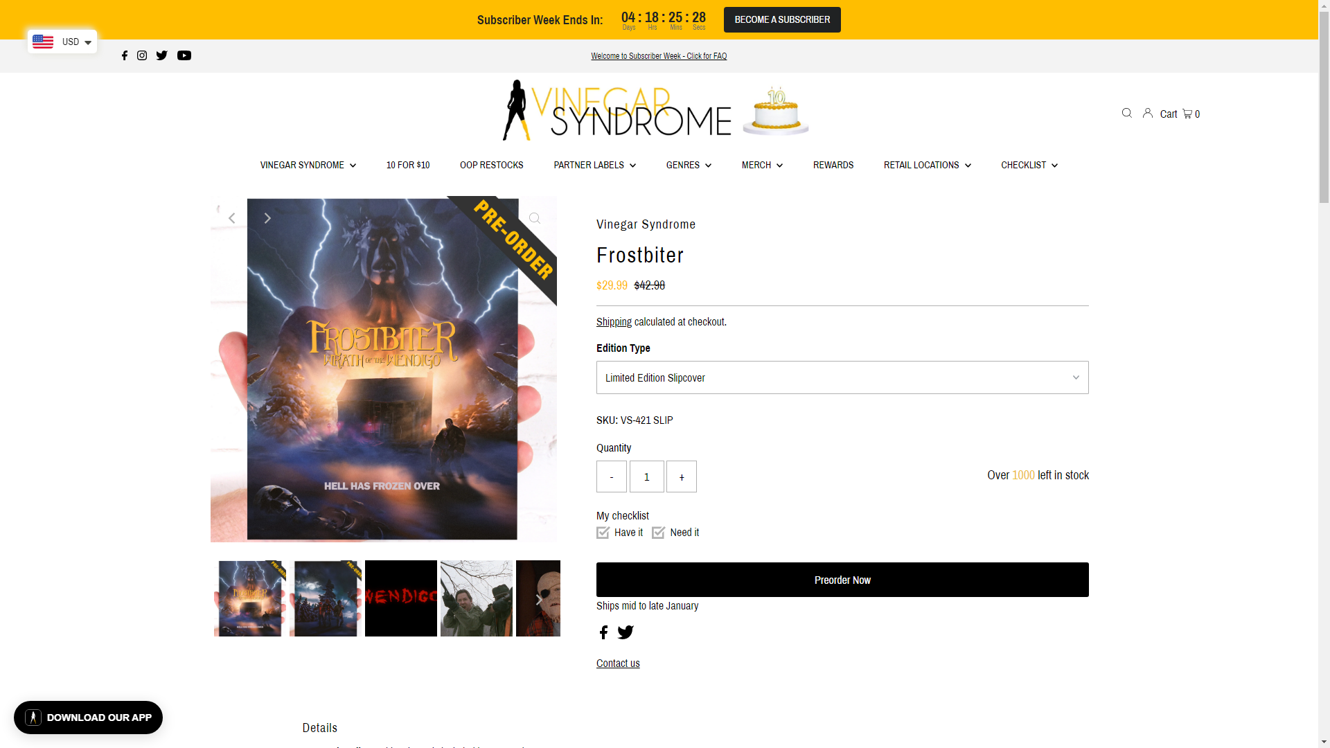Click Become a Subscriber button
This screenshot has width=1330, height=748.
tap(782, 19)
